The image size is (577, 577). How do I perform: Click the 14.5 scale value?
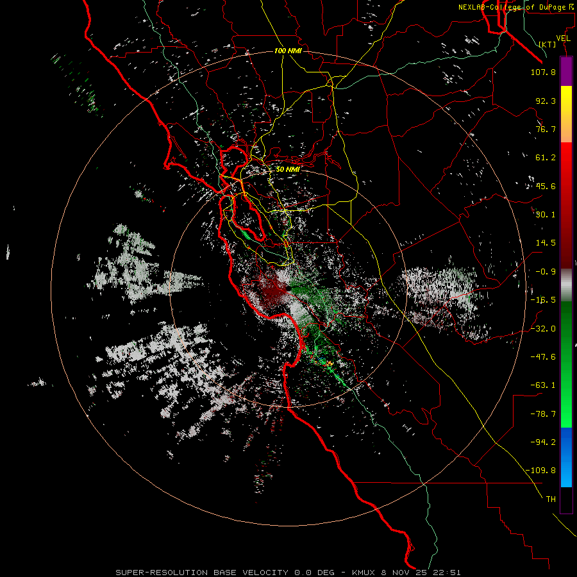pyautogui.click(x=546, y=243)
